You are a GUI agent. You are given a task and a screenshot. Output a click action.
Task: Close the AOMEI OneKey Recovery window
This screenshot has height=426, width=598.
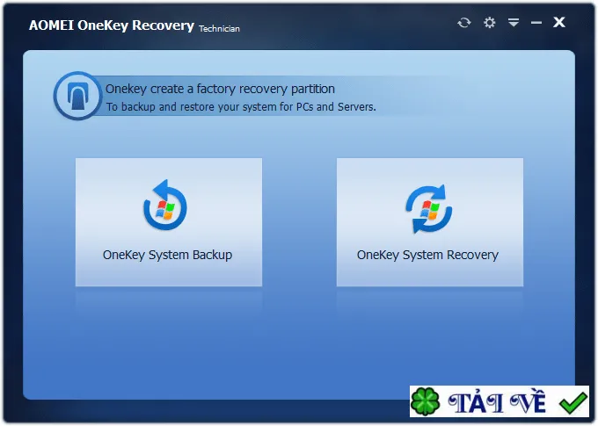click(x=559, y=22)
